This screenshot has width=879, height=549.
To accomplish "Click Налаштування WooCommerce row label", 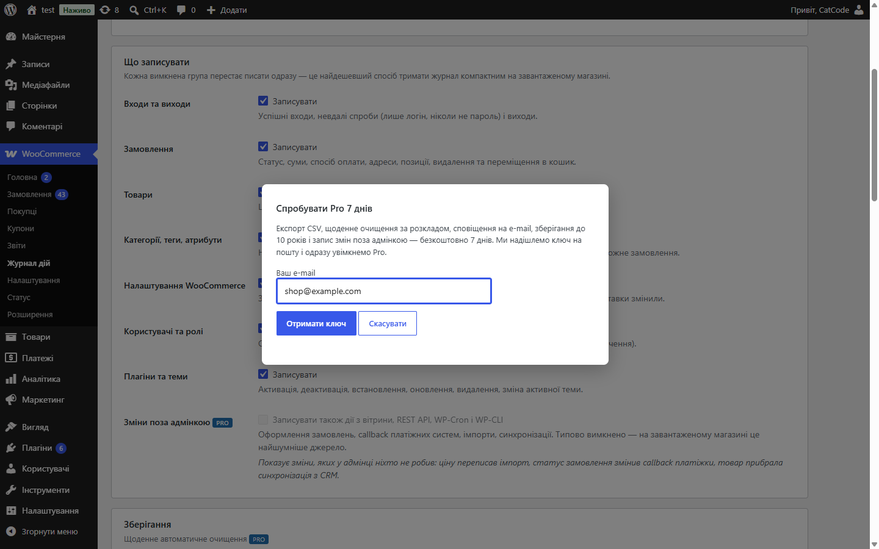I will pos(184,285).
